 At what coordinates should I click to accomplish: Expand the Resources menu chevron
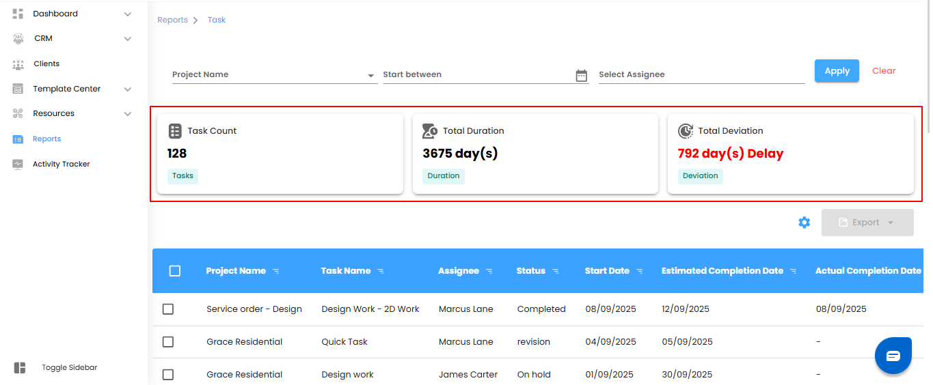[128, 114]
